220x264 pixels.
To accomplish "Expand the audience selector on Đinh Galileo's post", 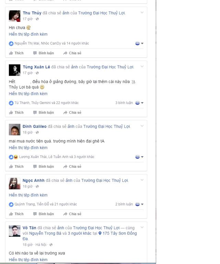I will click(x=139, y=157).
